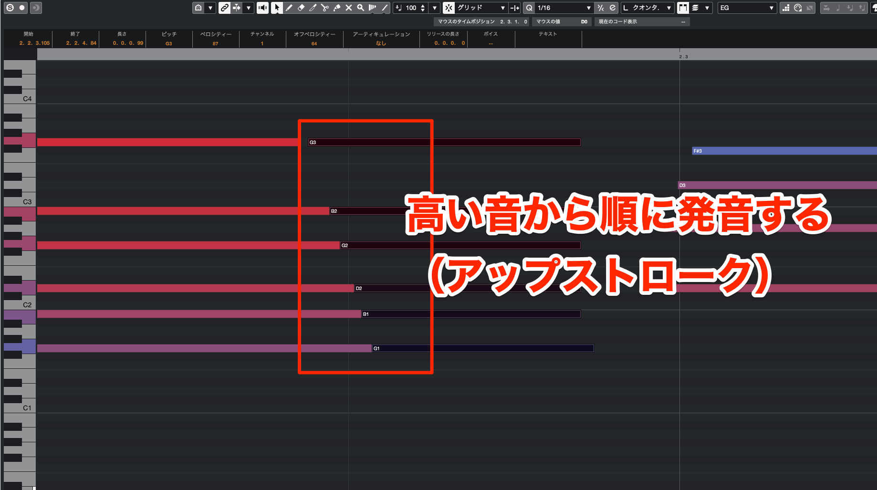Image resolution: width=877 pixels, height=490 pixels.
Task: Select the G3 note event
Action: pos(444,142)
